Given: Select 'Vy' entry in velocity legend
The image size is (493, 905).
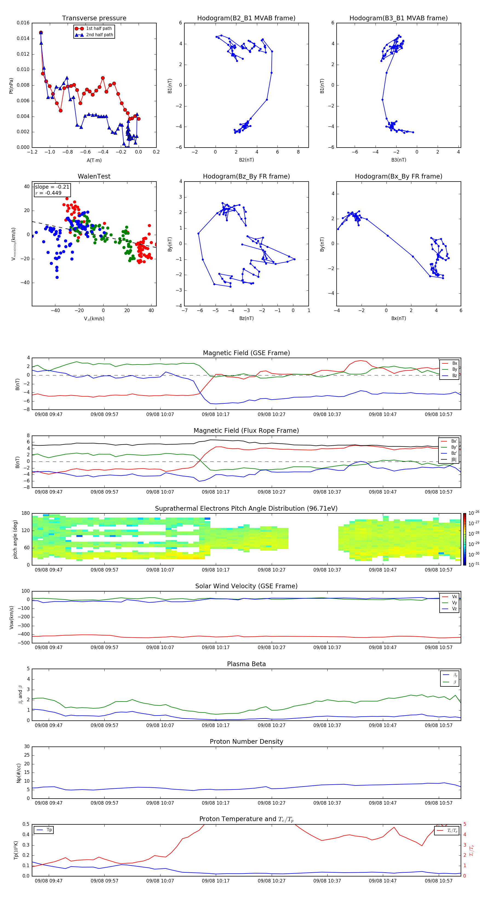Looking at the screenshot, I should pos(449,603).
